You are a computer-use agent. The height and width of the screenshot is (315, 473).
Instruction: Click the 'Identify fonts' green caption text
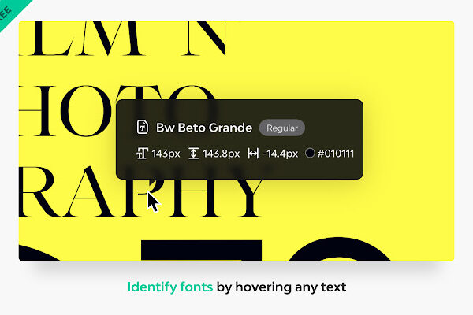(170, 287)
